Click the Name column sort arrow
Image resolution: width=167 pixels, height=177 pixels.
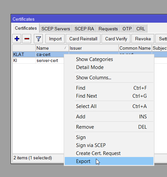click(66, 48)
